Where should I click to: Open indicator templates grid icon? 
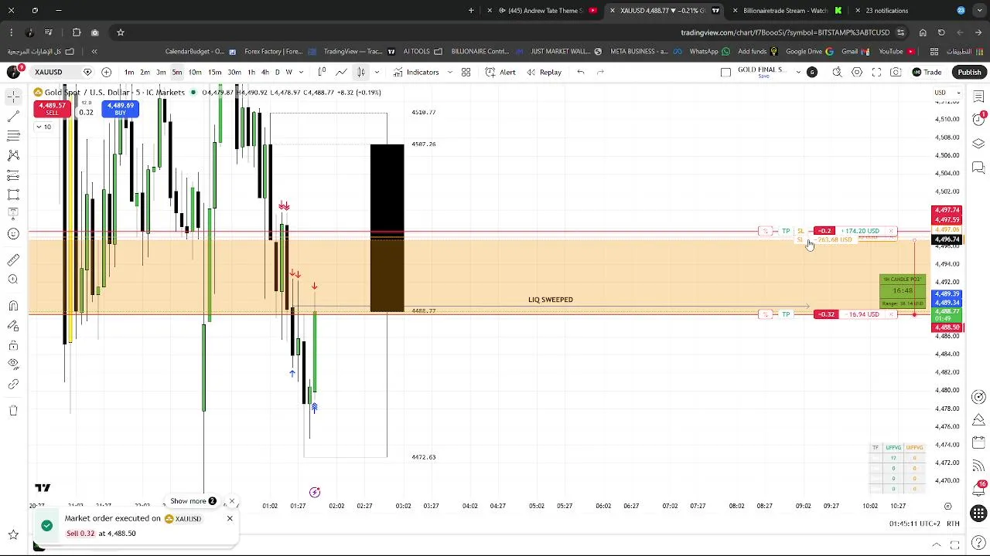[466, 72]
